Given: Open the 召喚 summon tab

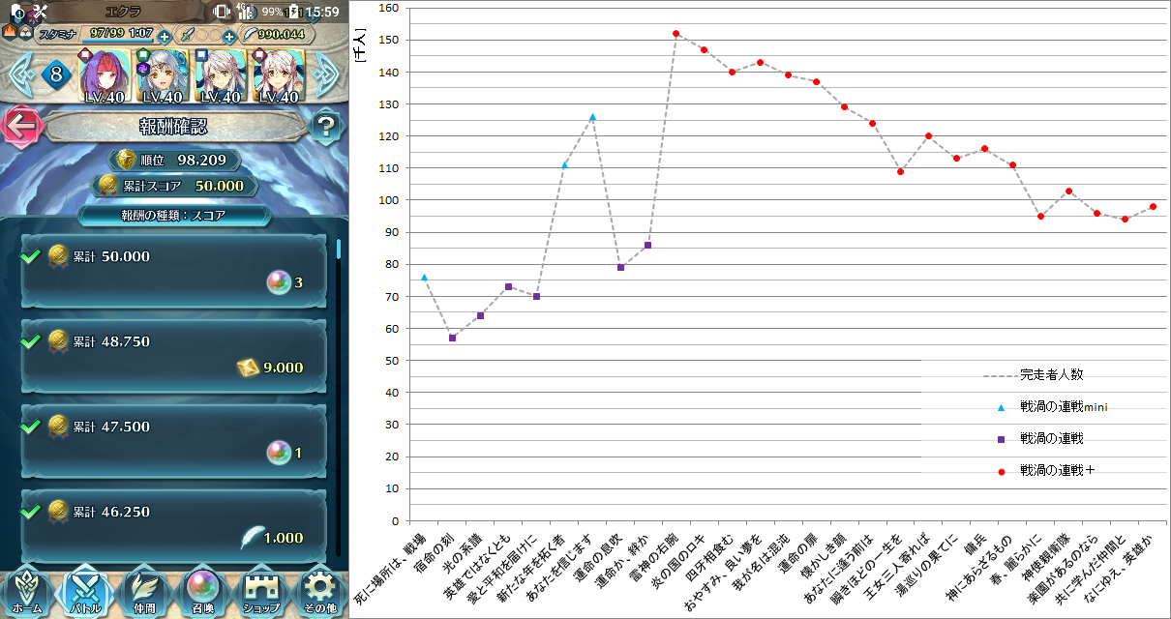Looking at the screenshot, I should click(x=203, y=590).
